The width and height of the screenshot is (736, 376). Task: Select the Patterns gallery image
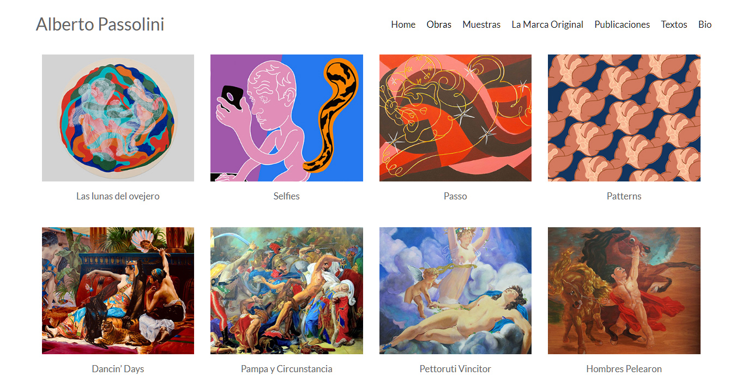(624, 118)
